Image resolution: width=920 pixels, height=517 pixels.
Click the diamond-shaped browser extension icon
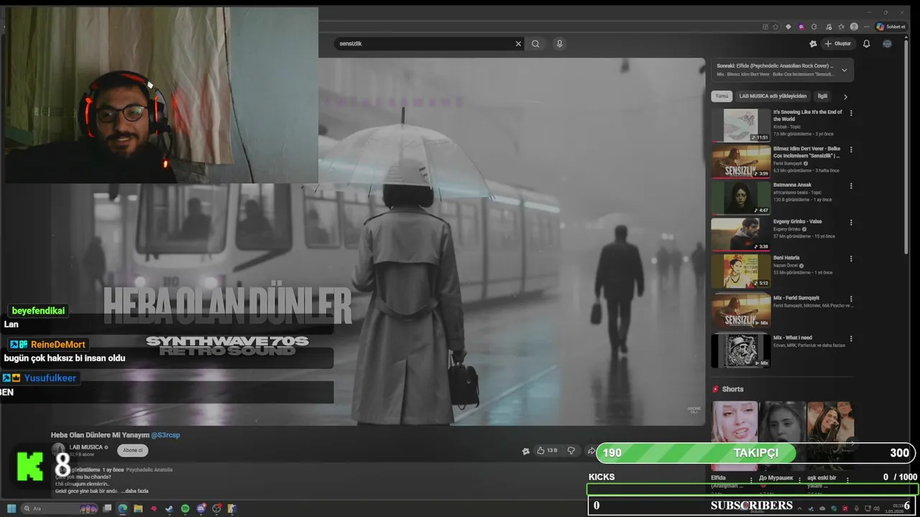788,27
